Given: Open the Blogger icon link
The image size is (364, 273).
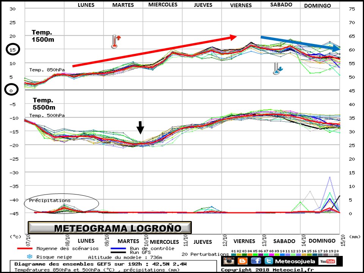Looking at the screenshot, I should click(x=242, y=261).
